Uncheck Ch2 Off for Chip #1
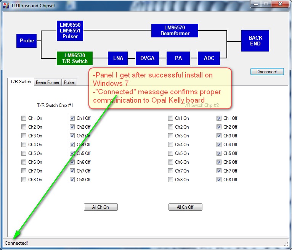292x250 pixels. [x=72, y=127]
